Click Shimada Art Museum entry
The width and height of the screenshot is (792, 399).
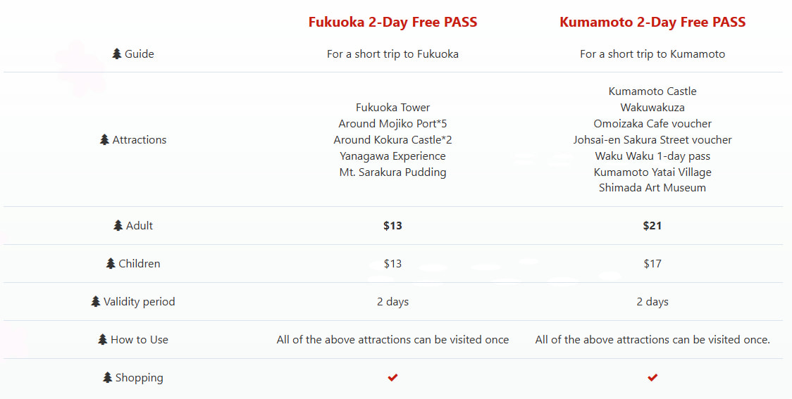(x=652, y=188)
